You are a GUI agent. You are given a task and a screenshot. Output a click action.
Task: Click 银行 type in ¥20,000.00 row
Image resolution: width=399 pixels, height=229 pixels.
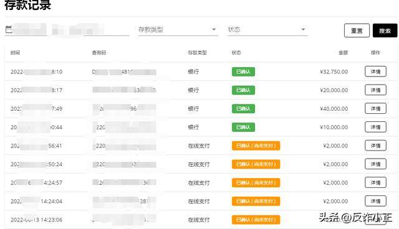click(x=193, y=90)
